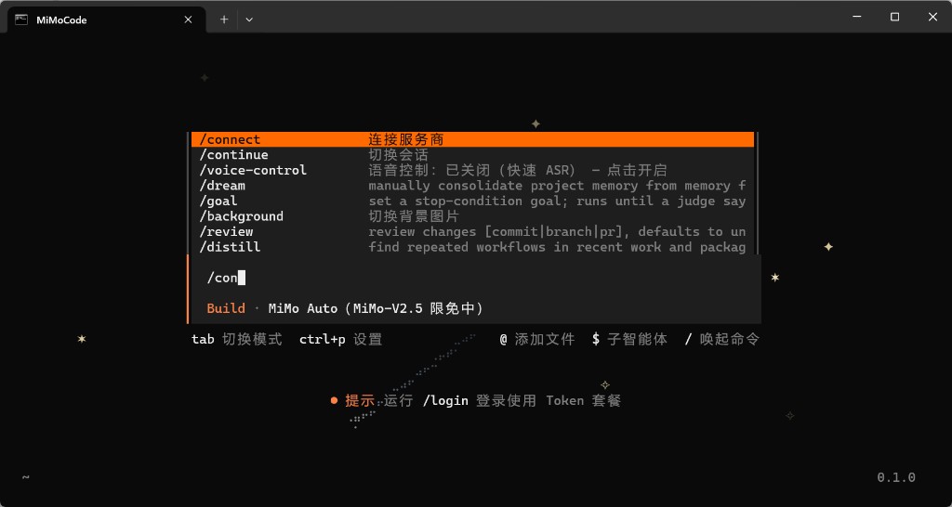Open a new terminal tab
Screen dimensions: 952x507
pyautogui.click(x=224, y=19)
